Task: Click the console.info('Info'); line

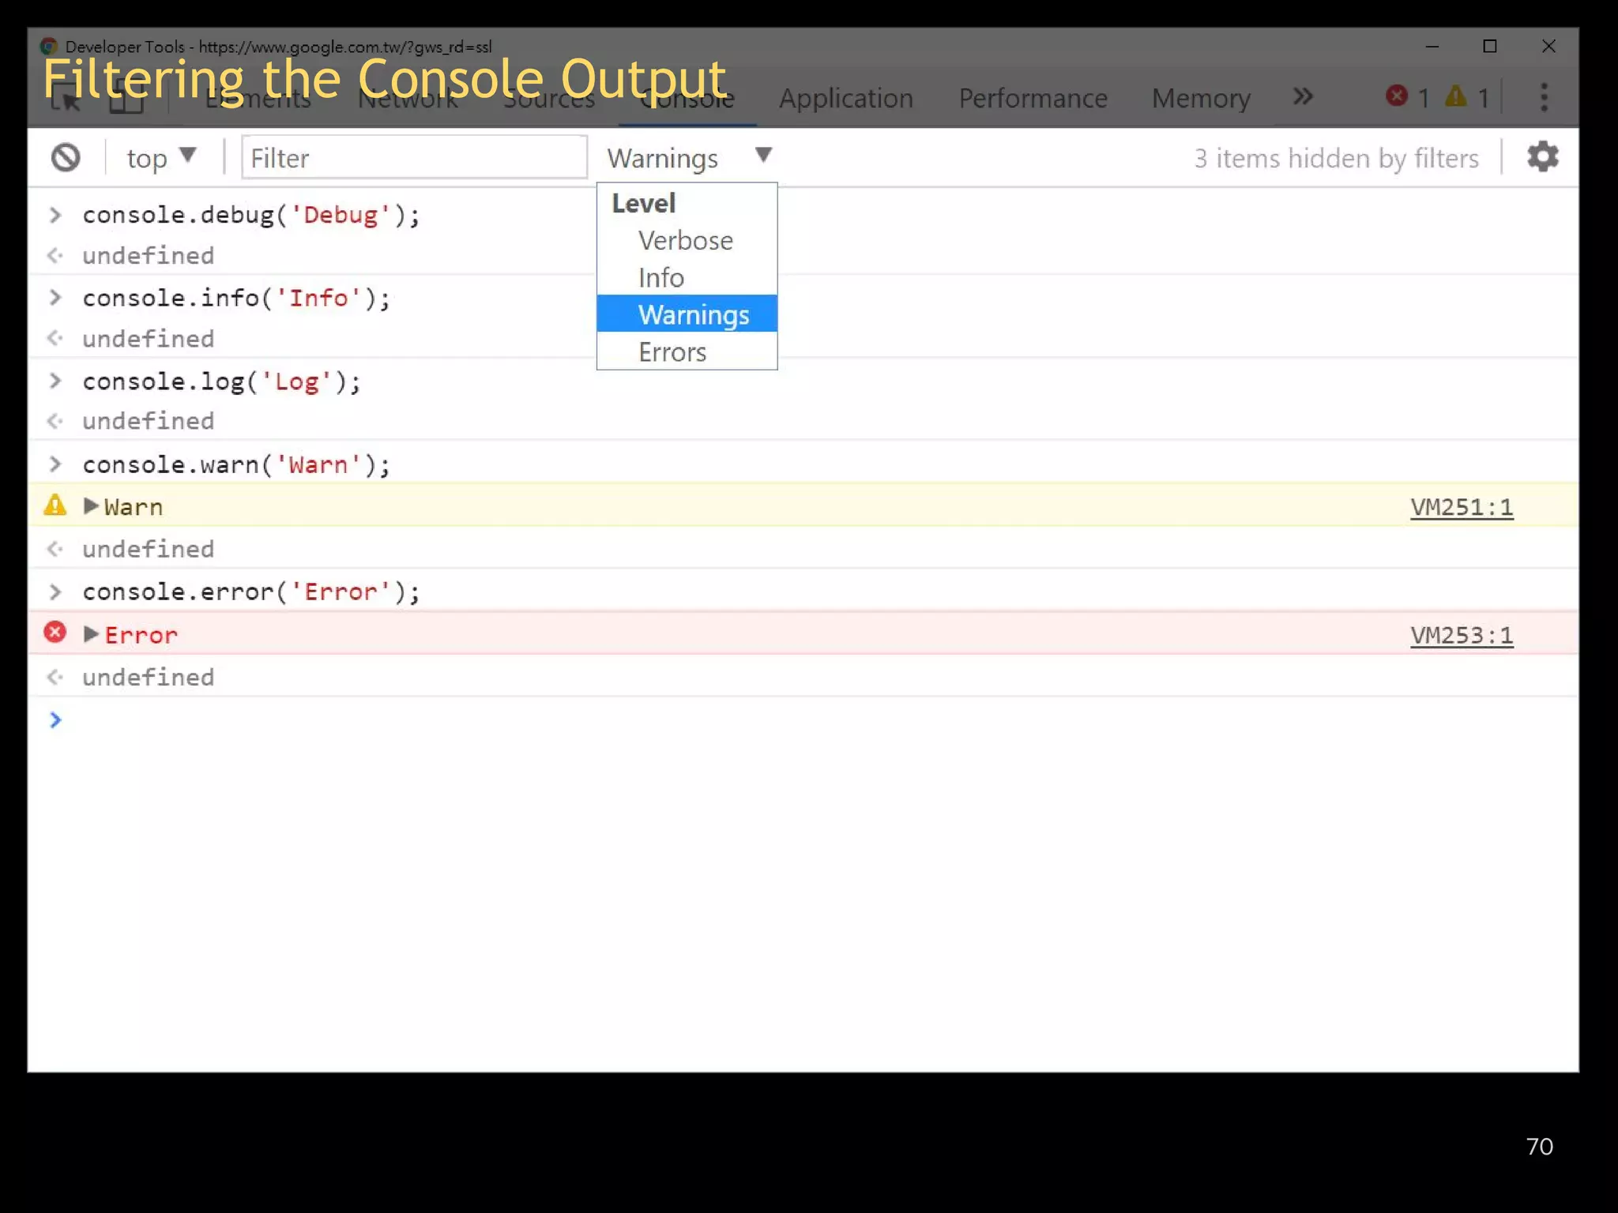Action: pos(236,298)
